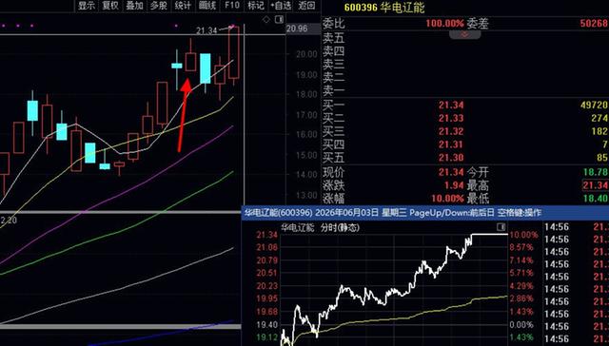Open the 统计 statistics tool
This screenshot has width=609, height=346.
click(183, 6)
